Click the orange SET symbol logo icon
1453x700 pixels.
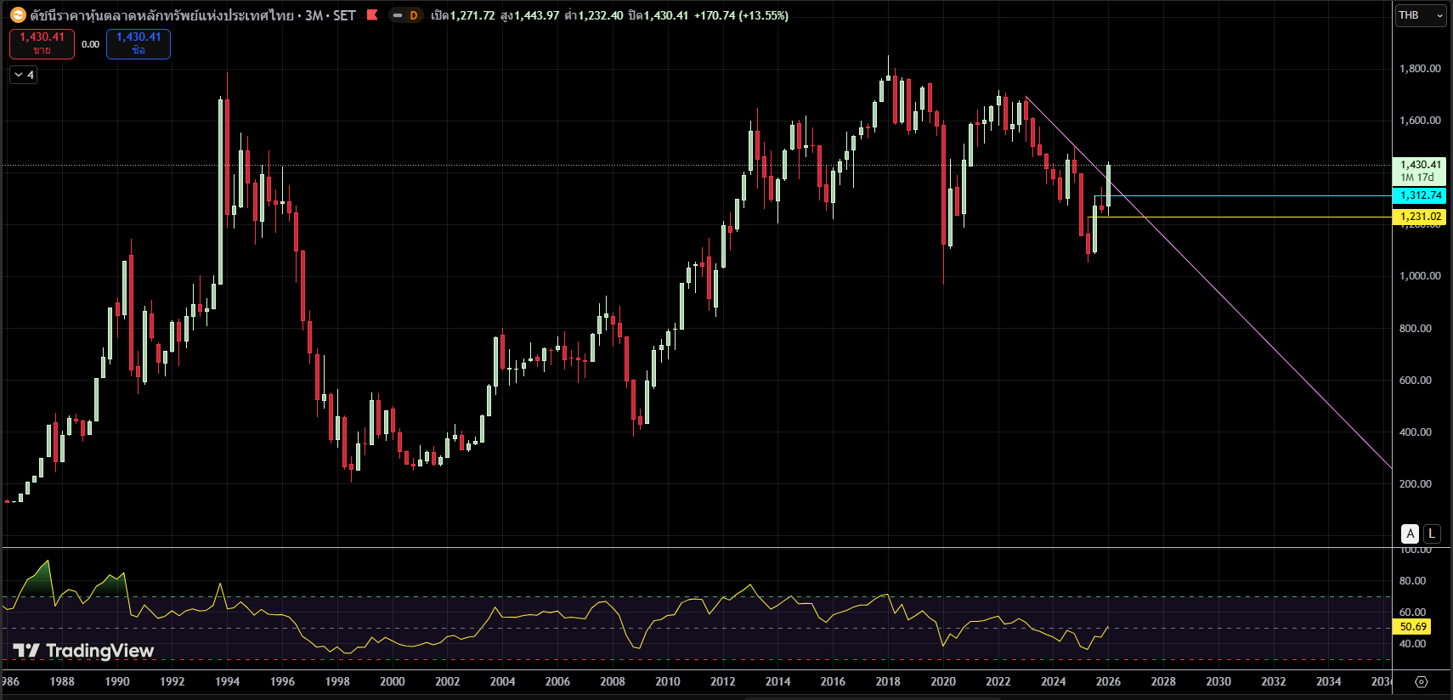18,15
